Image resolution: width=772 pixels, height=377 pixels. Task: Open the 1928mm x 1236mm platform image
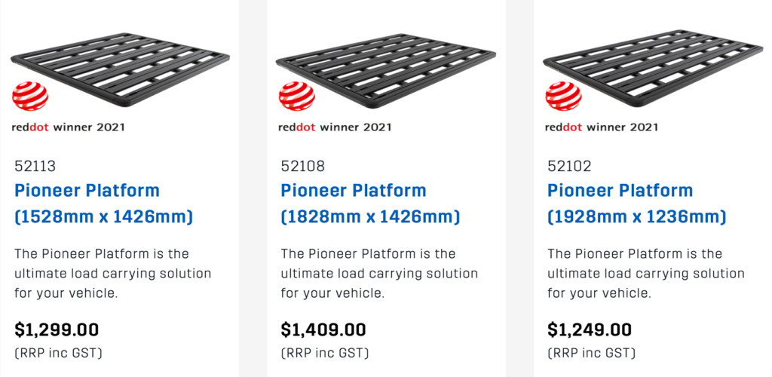click(x=653, y=69)
